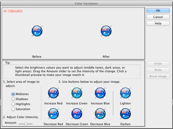Click the 'Before' caption text
173x129 pixels.
(37, 57)
